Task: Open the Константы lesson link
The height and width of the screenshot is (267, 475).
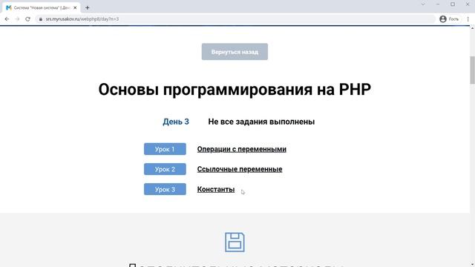Action: 216,189
